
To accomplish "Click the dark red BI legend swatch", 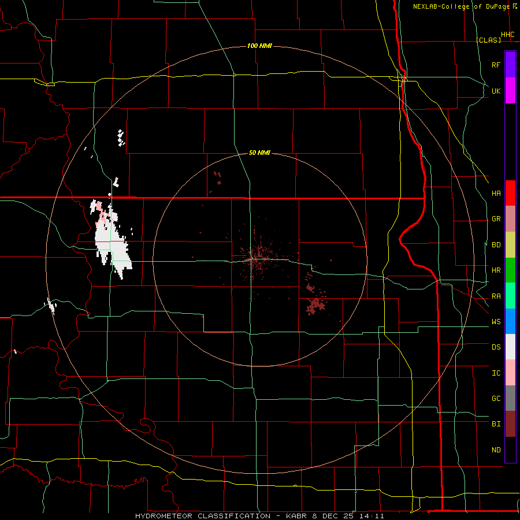I will 510,424.
